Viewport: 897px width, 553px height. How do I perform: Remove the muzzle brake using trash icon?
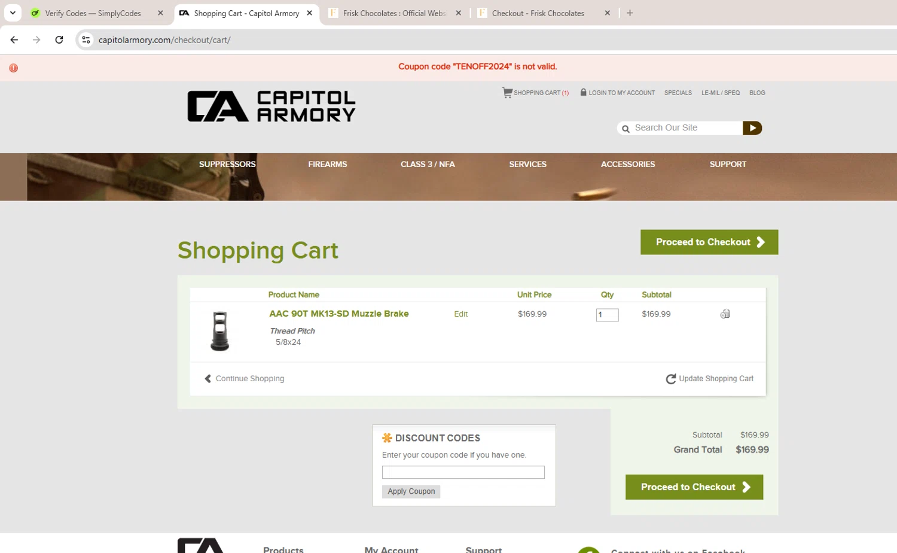pos(725,314)
